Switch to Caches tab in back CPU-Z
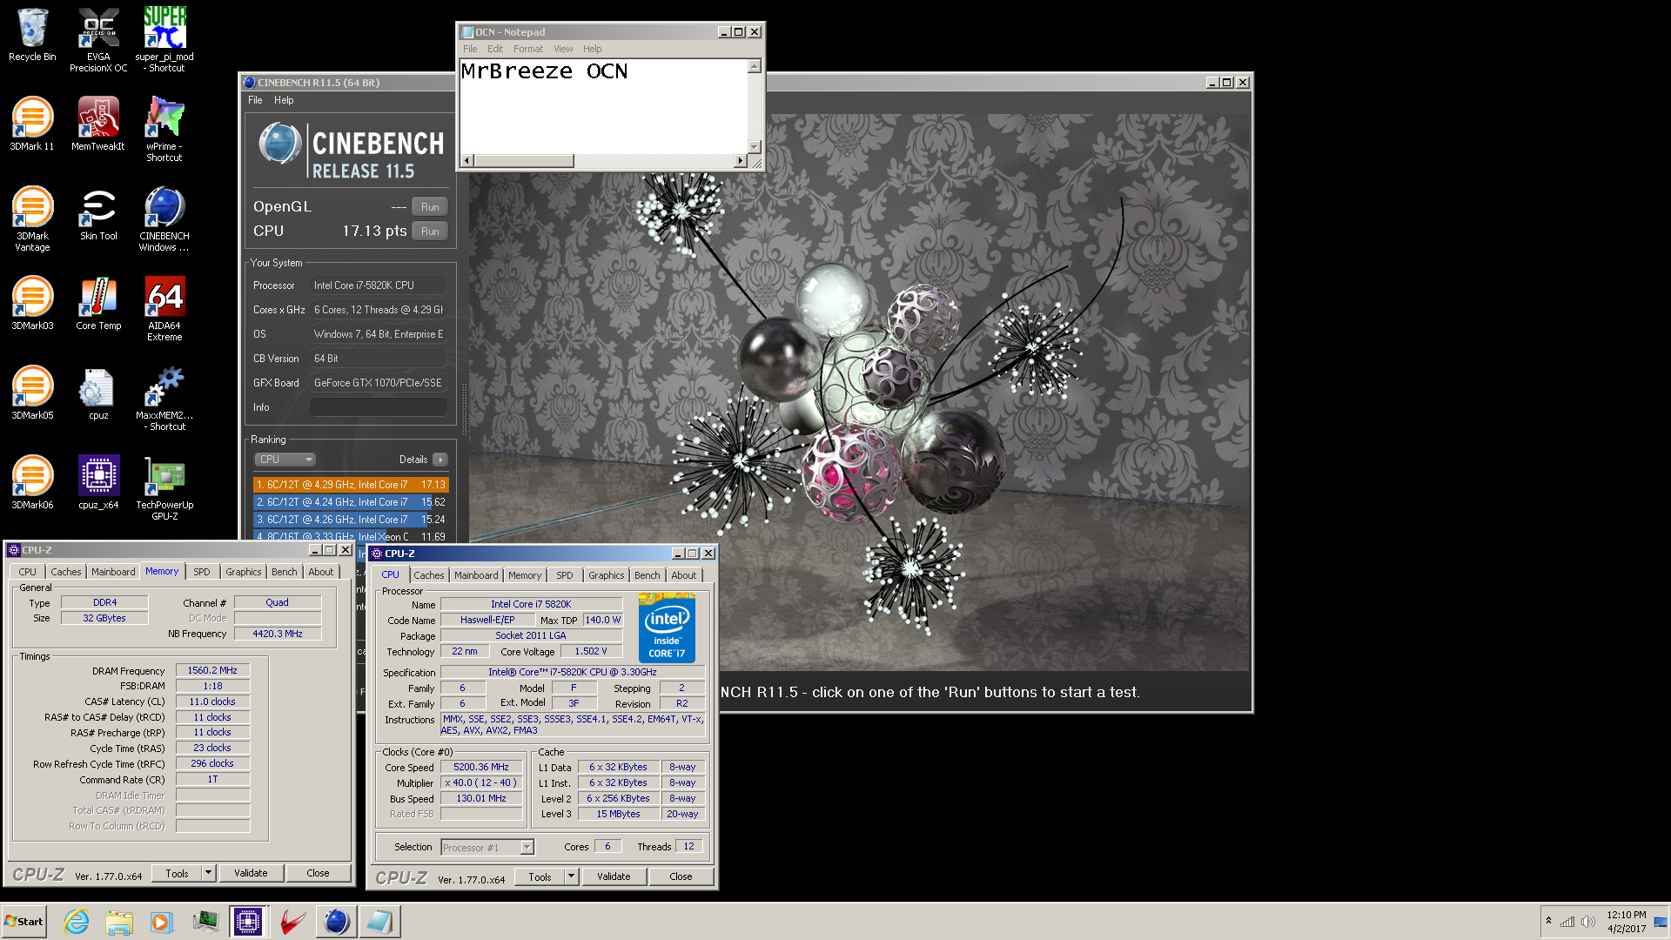This screenshot has height=940, width=1671. click(65, 572)
